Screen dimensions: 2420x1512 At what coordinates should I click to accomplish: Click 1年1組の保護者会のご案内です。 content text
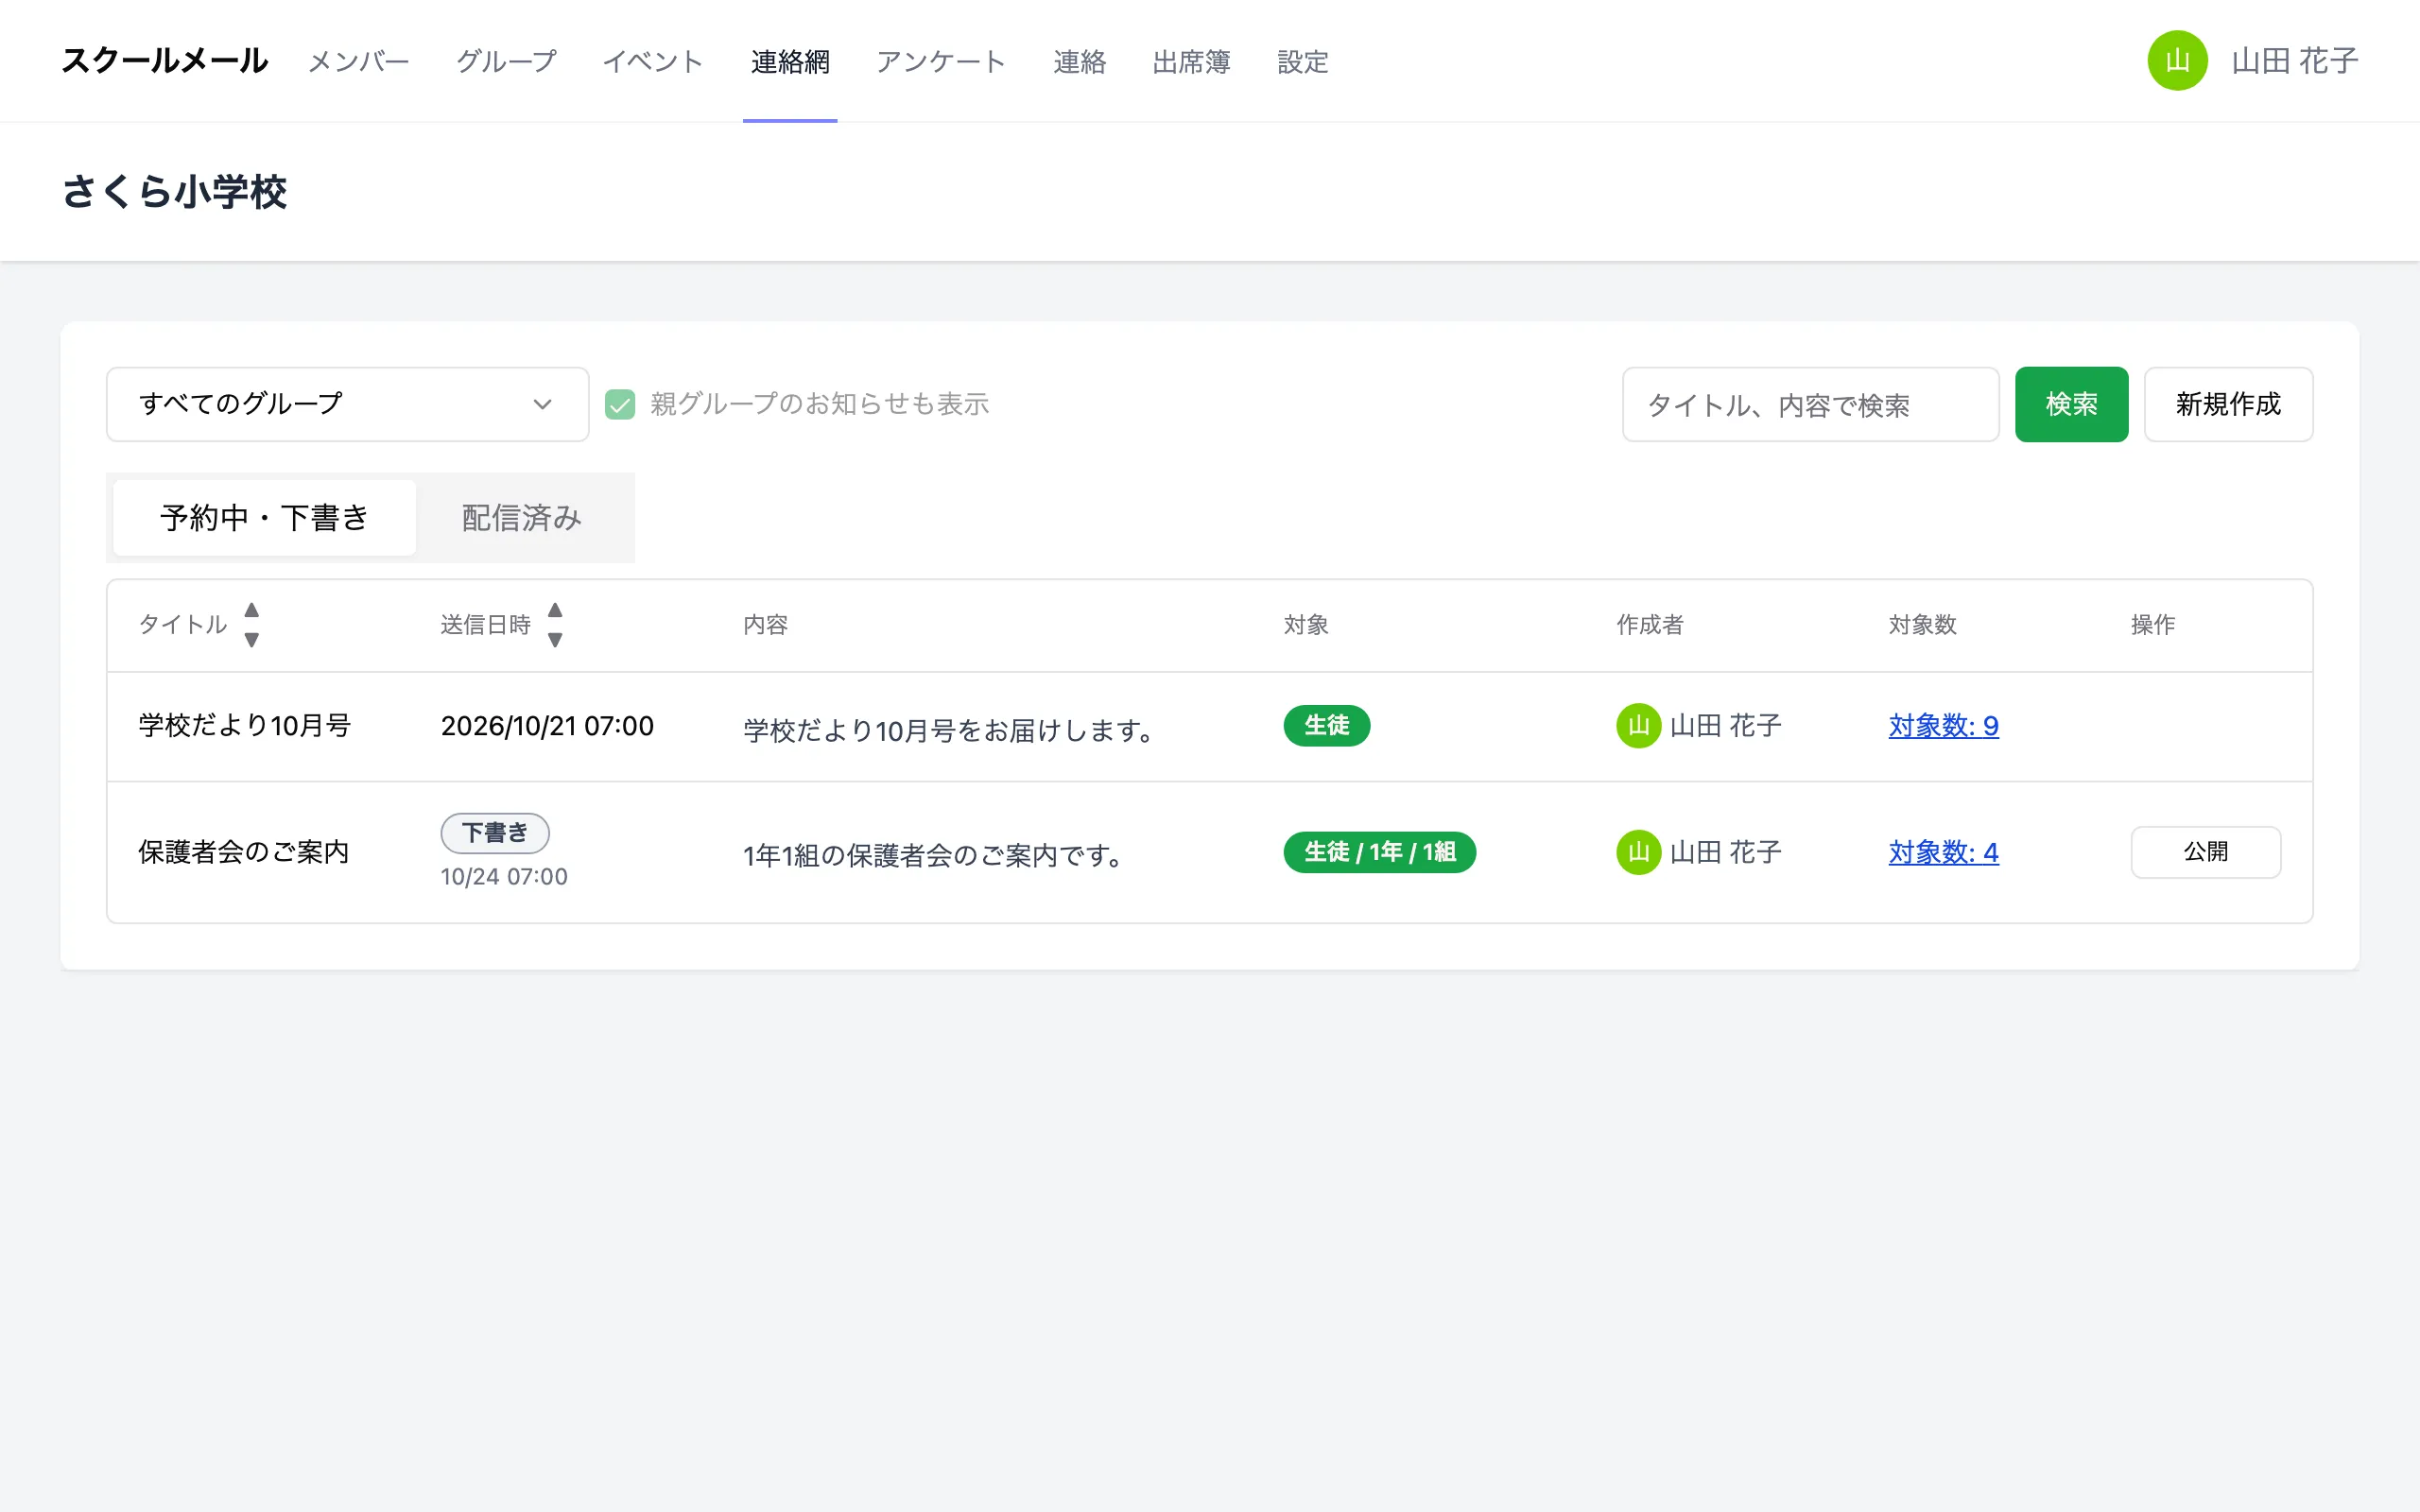point(933,856)
